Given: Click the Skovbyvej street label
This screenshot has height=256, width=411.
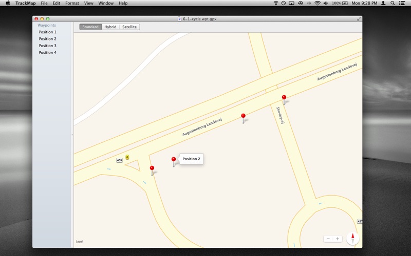Looking at the screenshot, I should pyautogui.click(x=280, y=115).
